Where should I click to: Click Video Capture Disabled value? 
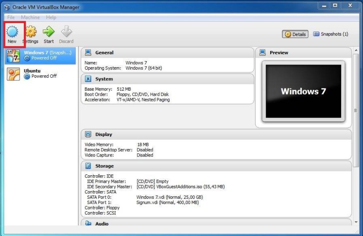tap(145, 155)
